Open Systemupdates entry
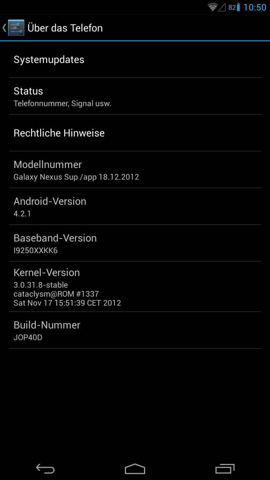The width and height of the screenshot is (270, 480). [135, 60]
